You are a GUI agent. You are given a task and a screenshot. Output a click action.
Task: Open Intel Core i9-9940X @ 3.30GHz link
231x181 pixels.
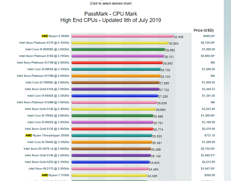48,96
